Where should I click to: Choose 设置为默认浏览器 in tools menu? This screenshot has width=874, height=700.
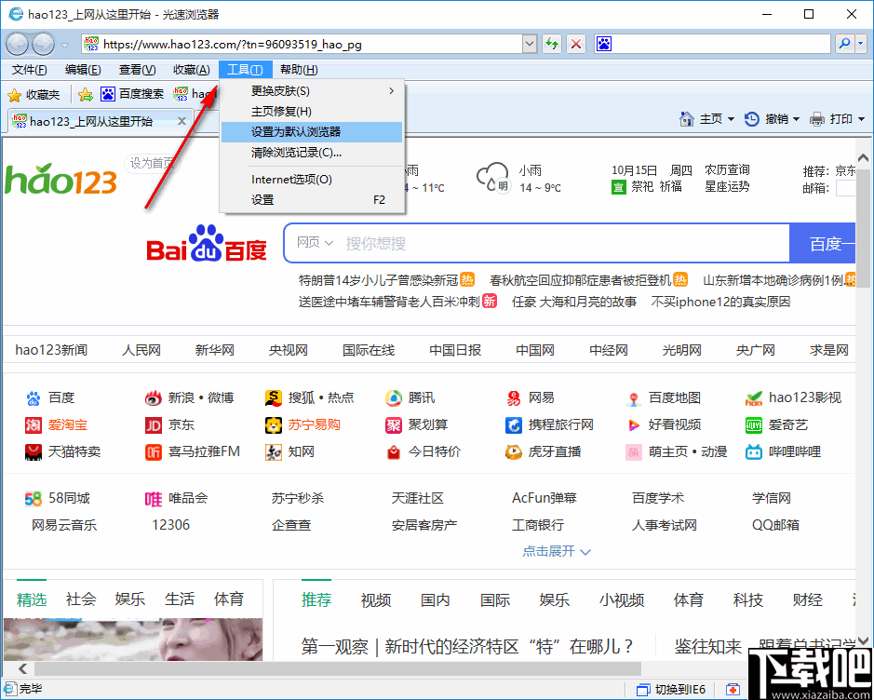click(x=312, y=132)
